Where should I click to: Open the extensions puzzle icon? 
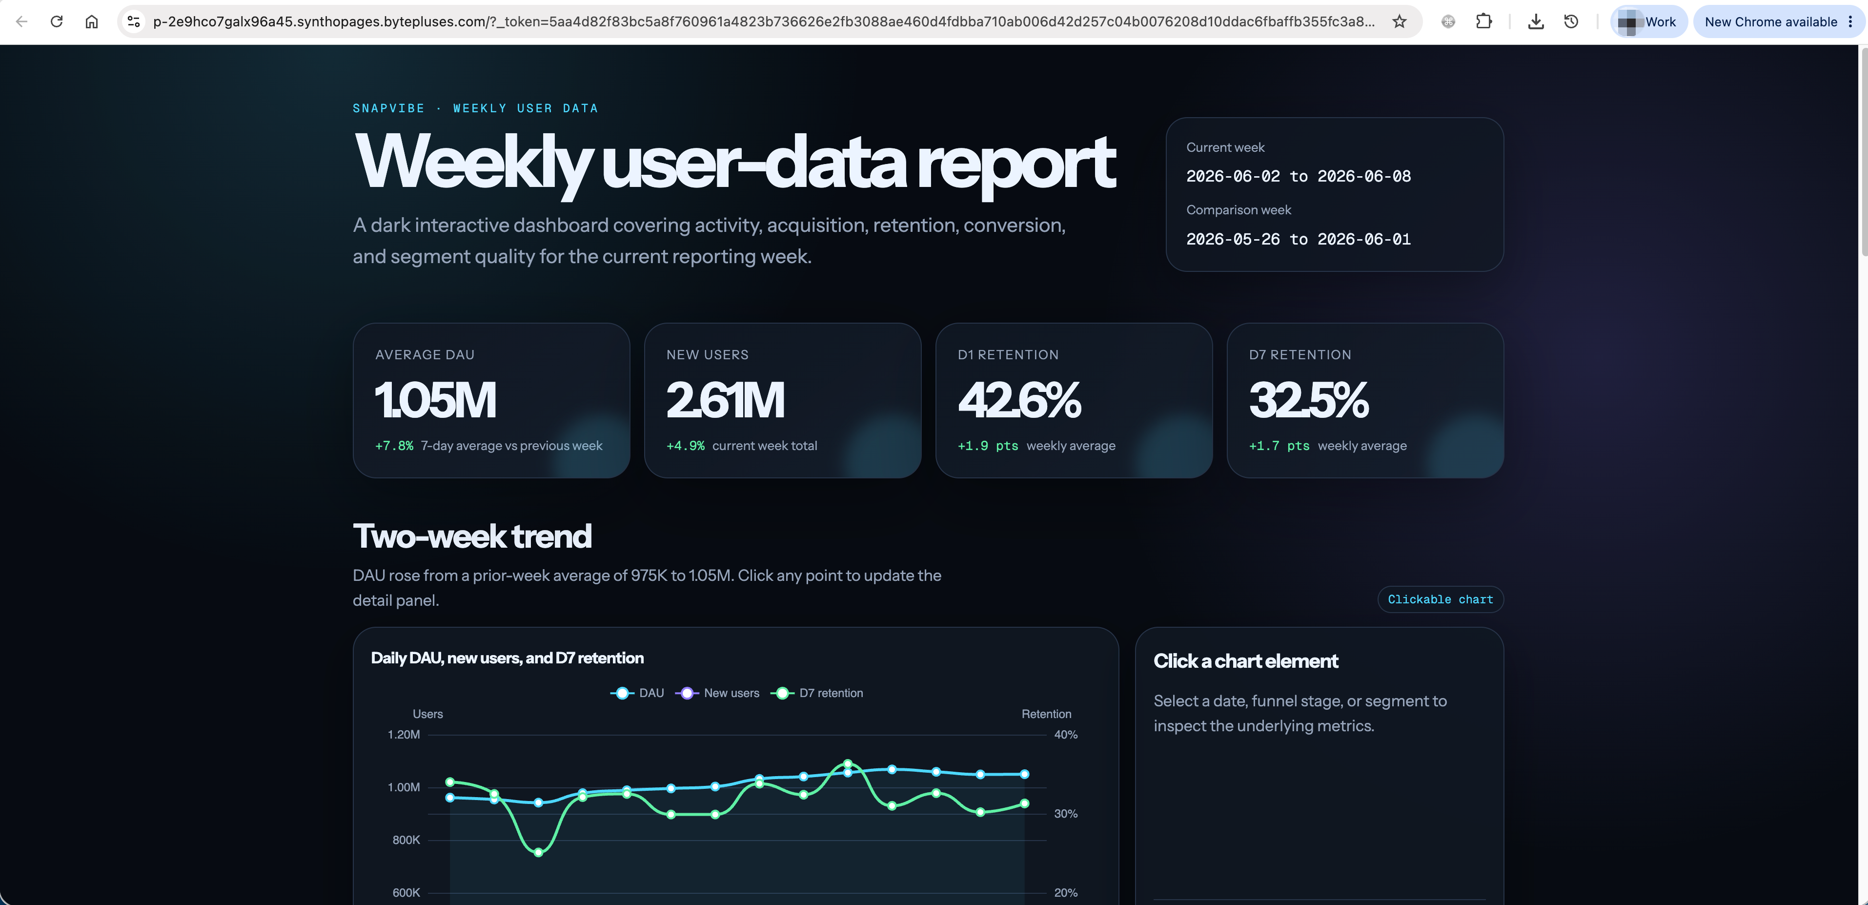pos(1483,22)
